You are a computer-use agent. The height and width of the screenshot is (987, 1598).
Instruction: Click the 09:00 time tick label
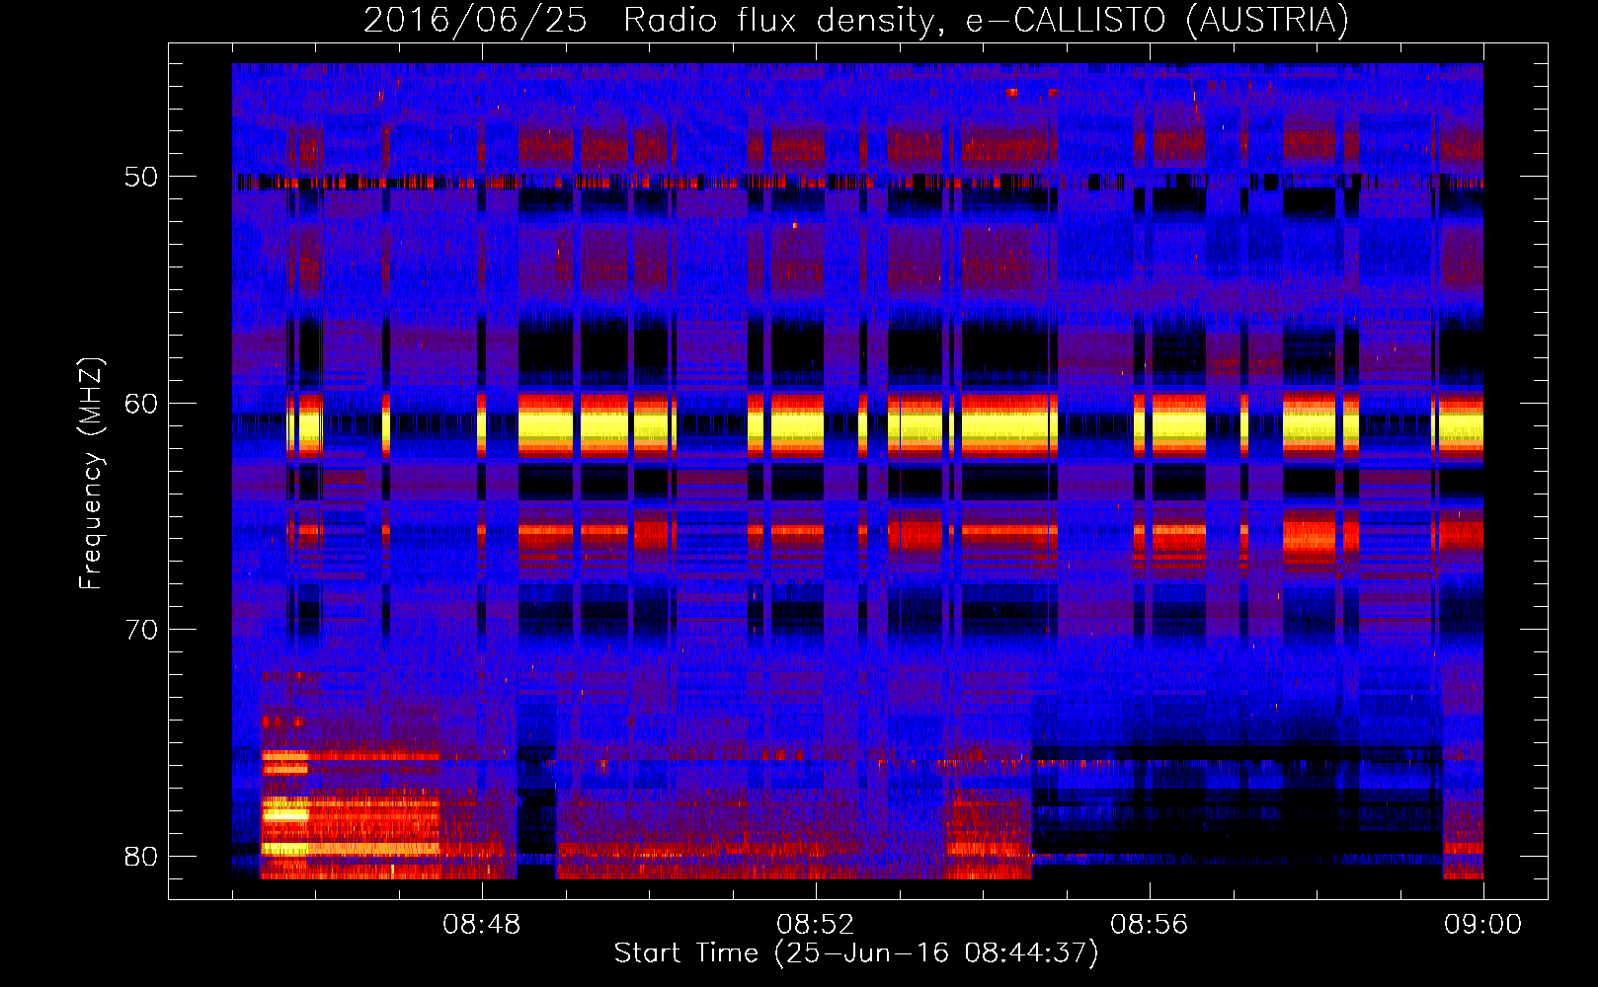click(x=1483, y=925)
